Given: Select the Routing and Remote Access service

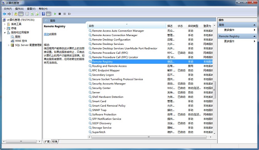Looking at the screenshot, I should click(x=150, y=66).
